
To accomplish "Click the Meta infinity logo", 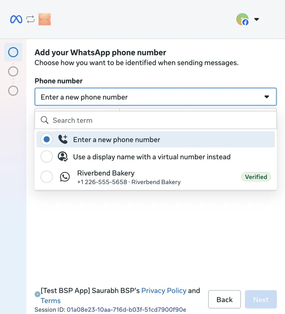I will point(16,19).
